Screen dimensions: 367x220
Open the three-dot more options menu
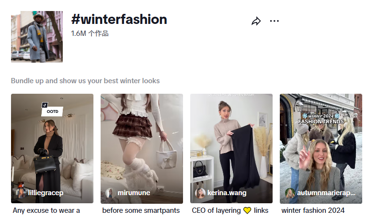click(x=274, y=21)
